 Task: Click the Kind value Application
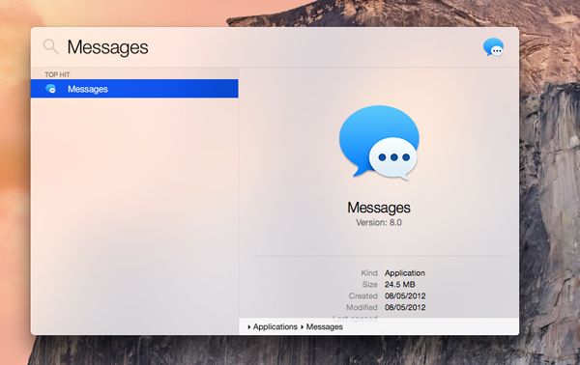(x=405, y=273)
